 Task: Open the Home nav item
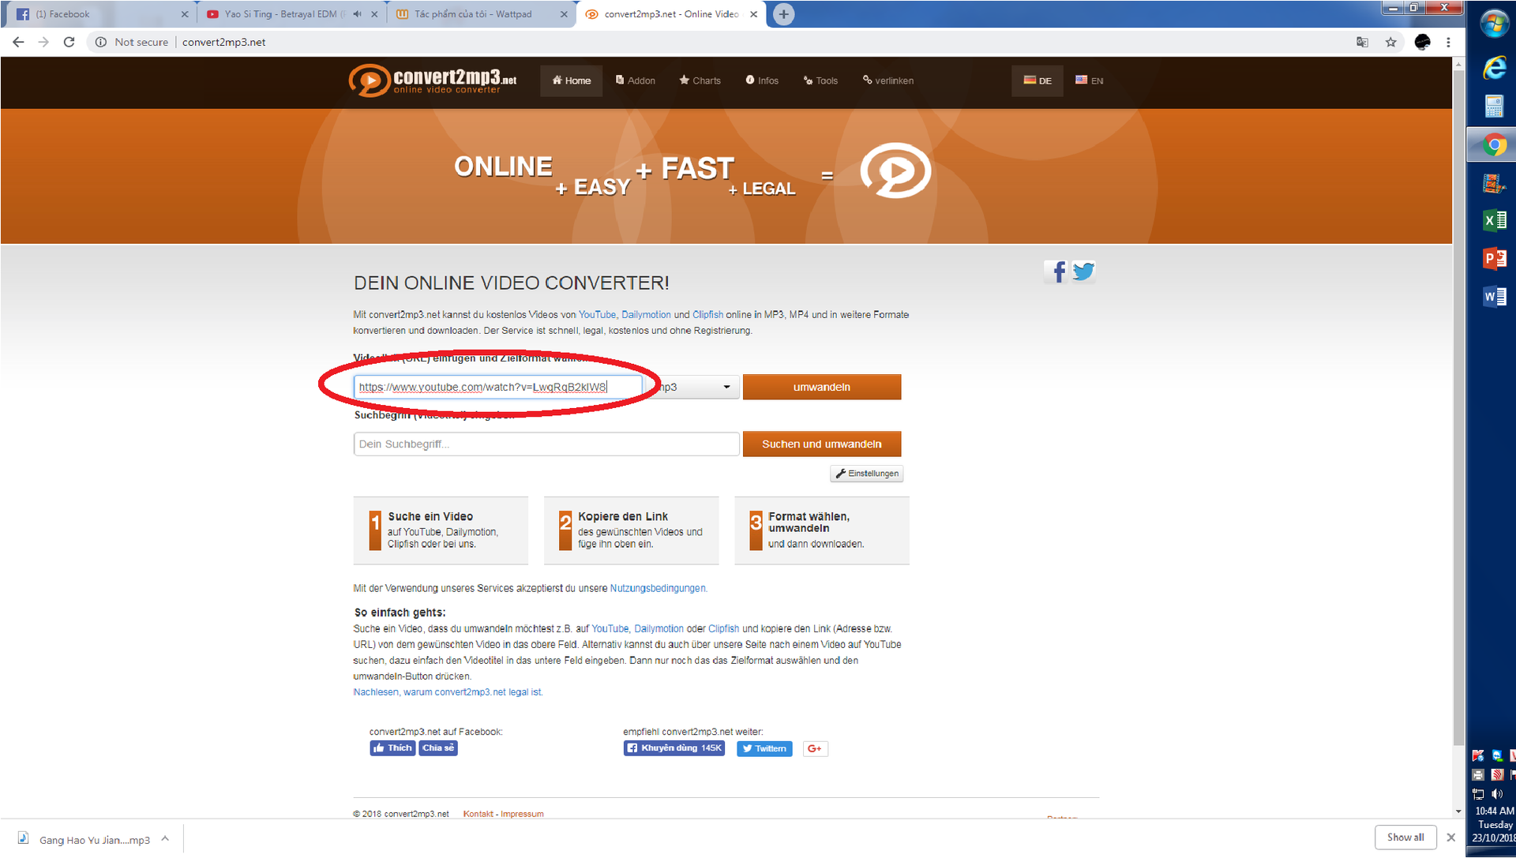571,81
